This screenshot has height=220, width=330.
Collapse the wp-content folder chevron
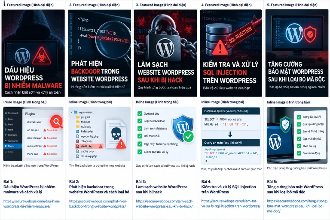coord(72,112)
